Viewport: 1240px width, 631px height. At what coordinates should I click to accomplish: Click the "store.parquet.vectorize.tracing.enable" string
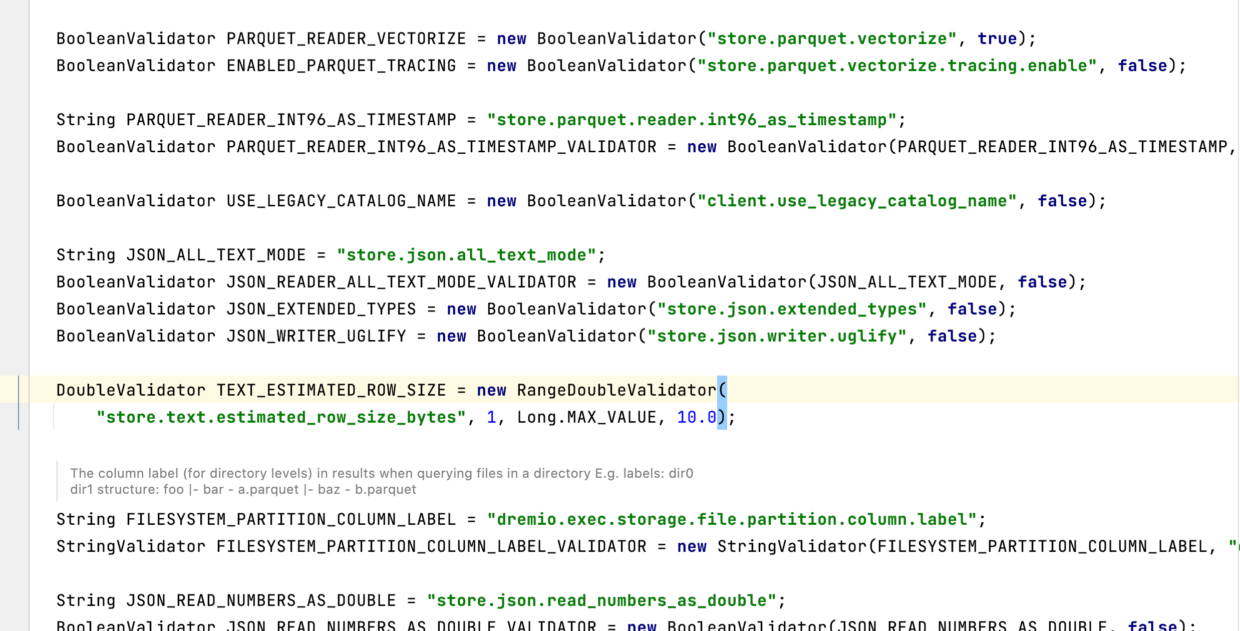pos(897,66)
